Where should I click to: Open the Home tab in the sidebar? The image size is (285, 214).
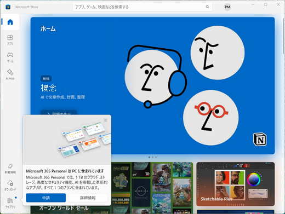[x=10, y=22]
